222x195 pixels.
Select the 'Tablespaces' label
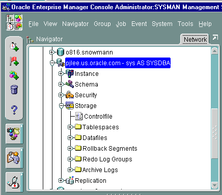click(x=101, y=127)
